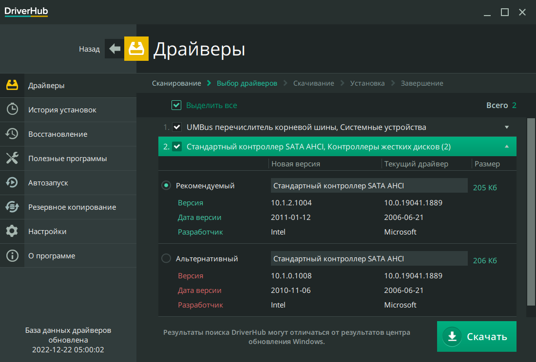
Task: Uncheck the SATA AHCI controller checkbox
Action: (x=177, y=146)
